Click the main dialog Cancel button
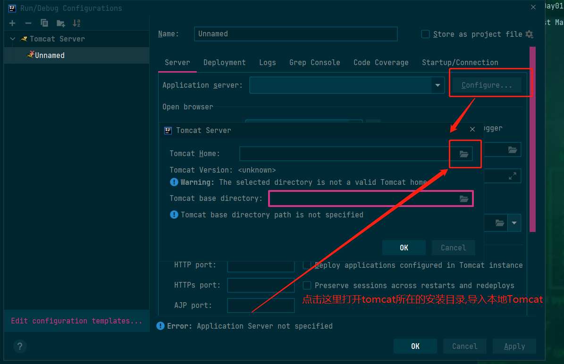The width and height of the screenshot is (564, 364). [x=465, y=346]
